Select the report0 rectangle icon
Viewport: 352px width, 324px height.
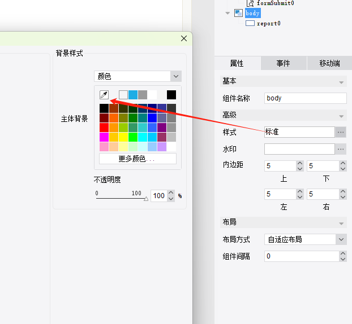click(x=250, y=23)
